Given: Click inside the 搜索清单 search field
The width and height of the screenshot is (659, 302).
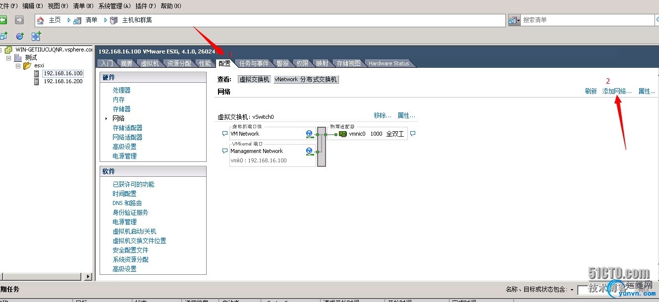Looking at the screenshot, I should [588, 20].
